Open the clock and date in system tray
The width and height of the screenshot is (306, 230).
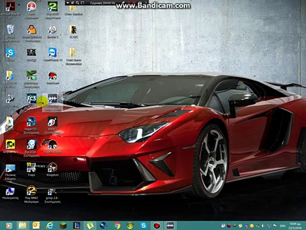point(295,226)
